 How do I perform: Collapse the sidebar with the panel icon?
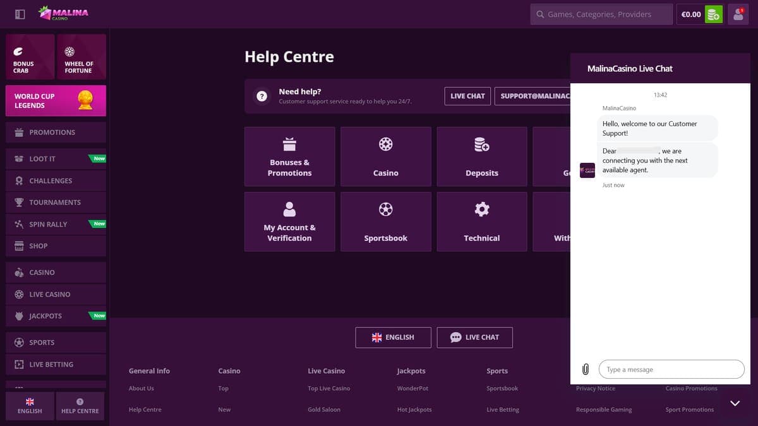[20, 14]
